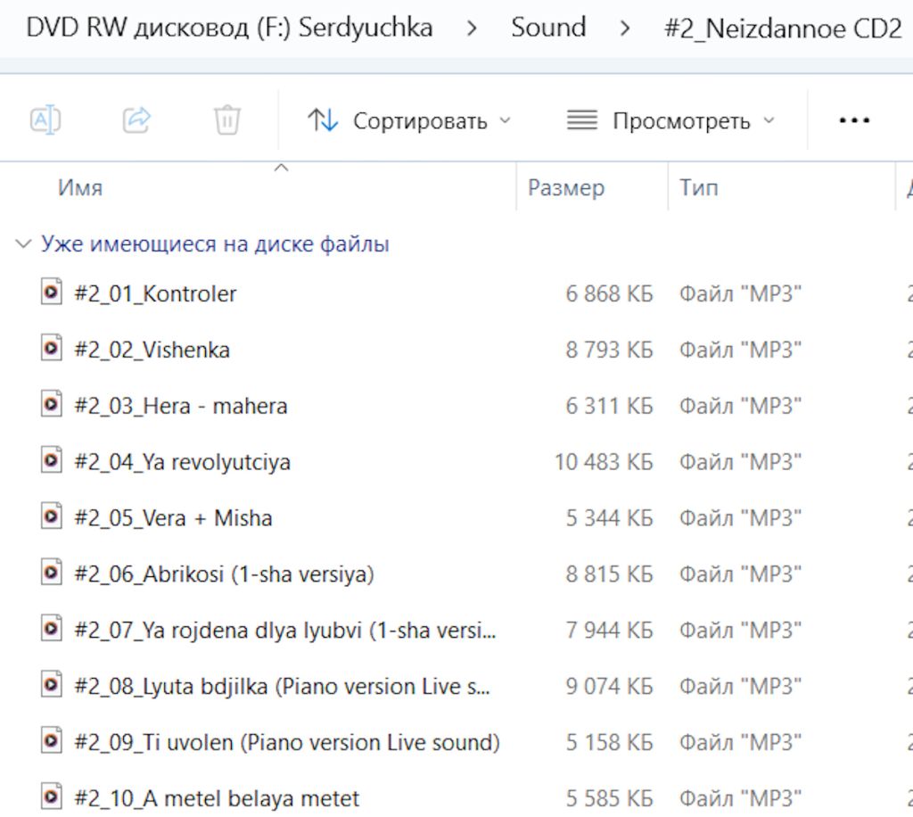Click MP3 icon of #2_01_Kontroler
The width and height of the screenshot is (913, 817).
tap(51, 292)
